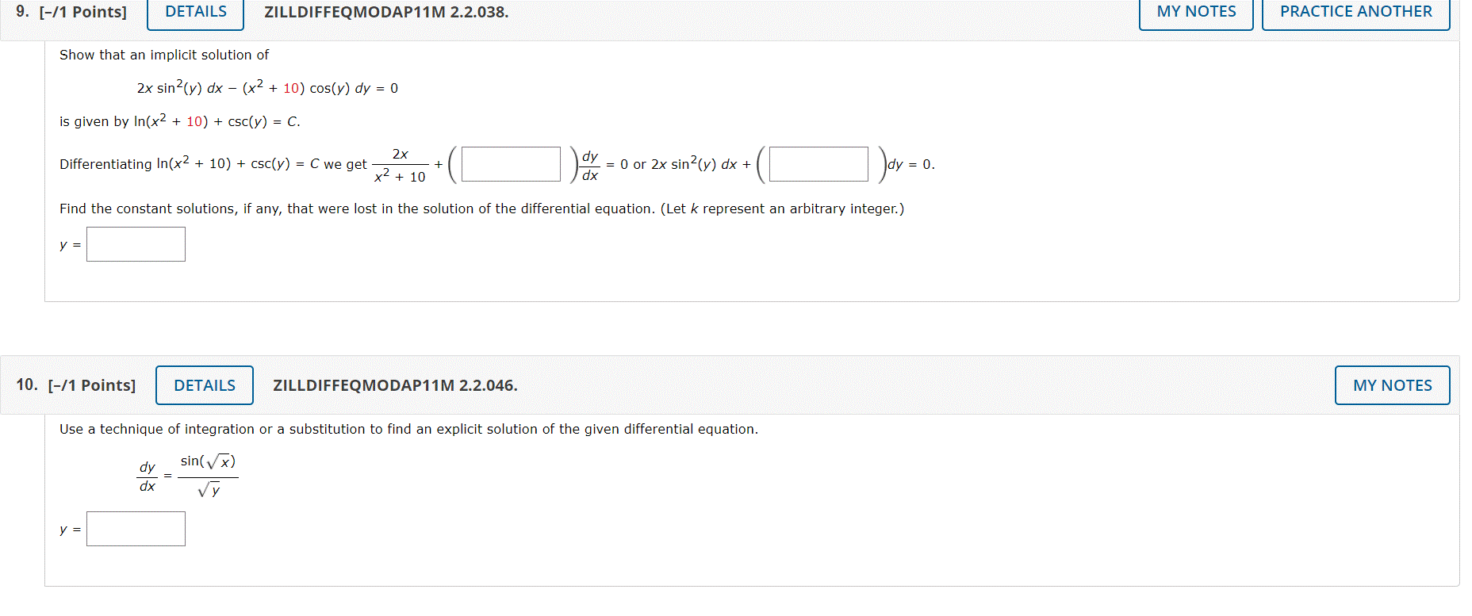This screenshot has height=616, width=1472.
Task: Click the blank box before dy = 0
Action: [818, 163]
